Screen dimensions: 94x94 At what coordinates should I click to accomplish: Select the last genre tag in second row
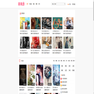pyautogui.click(x=73, y=70)
